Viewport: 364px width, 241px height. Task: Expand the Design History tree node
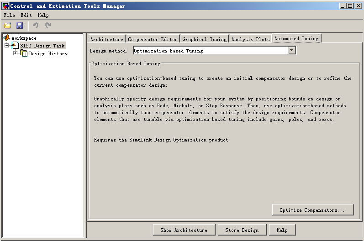(x=16, y=53)
